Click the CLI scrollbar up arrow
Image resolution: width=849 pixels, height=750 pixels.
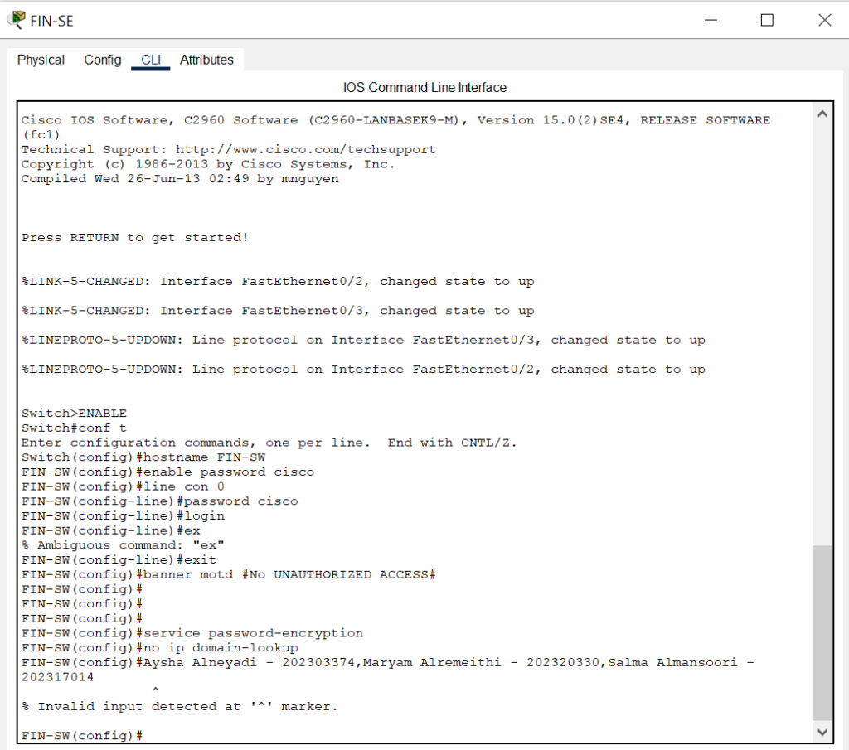822,114
